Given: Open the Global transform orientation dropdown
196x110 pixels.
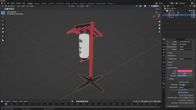Looking at the screenshot, I should [72, 6].
